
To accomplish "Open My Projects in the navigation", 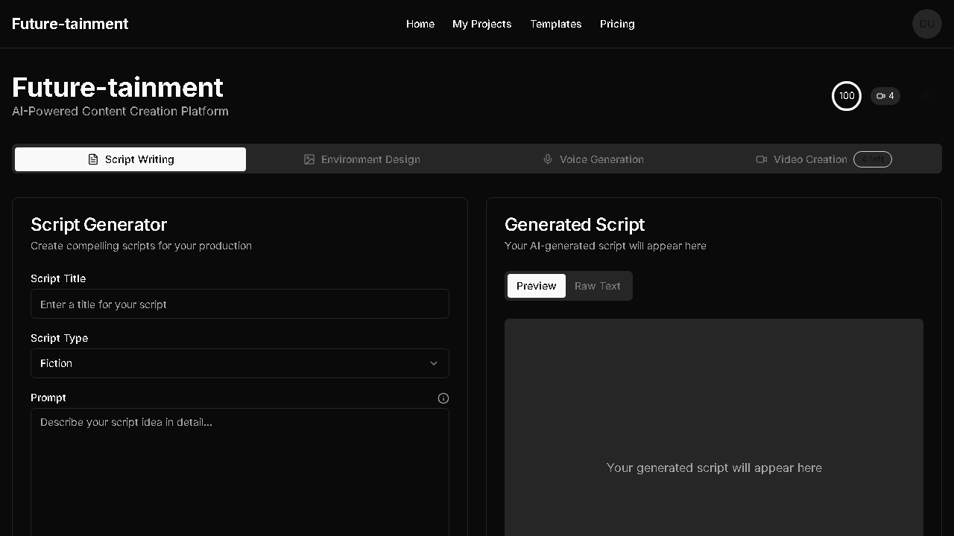I will [x=482, y=24].
